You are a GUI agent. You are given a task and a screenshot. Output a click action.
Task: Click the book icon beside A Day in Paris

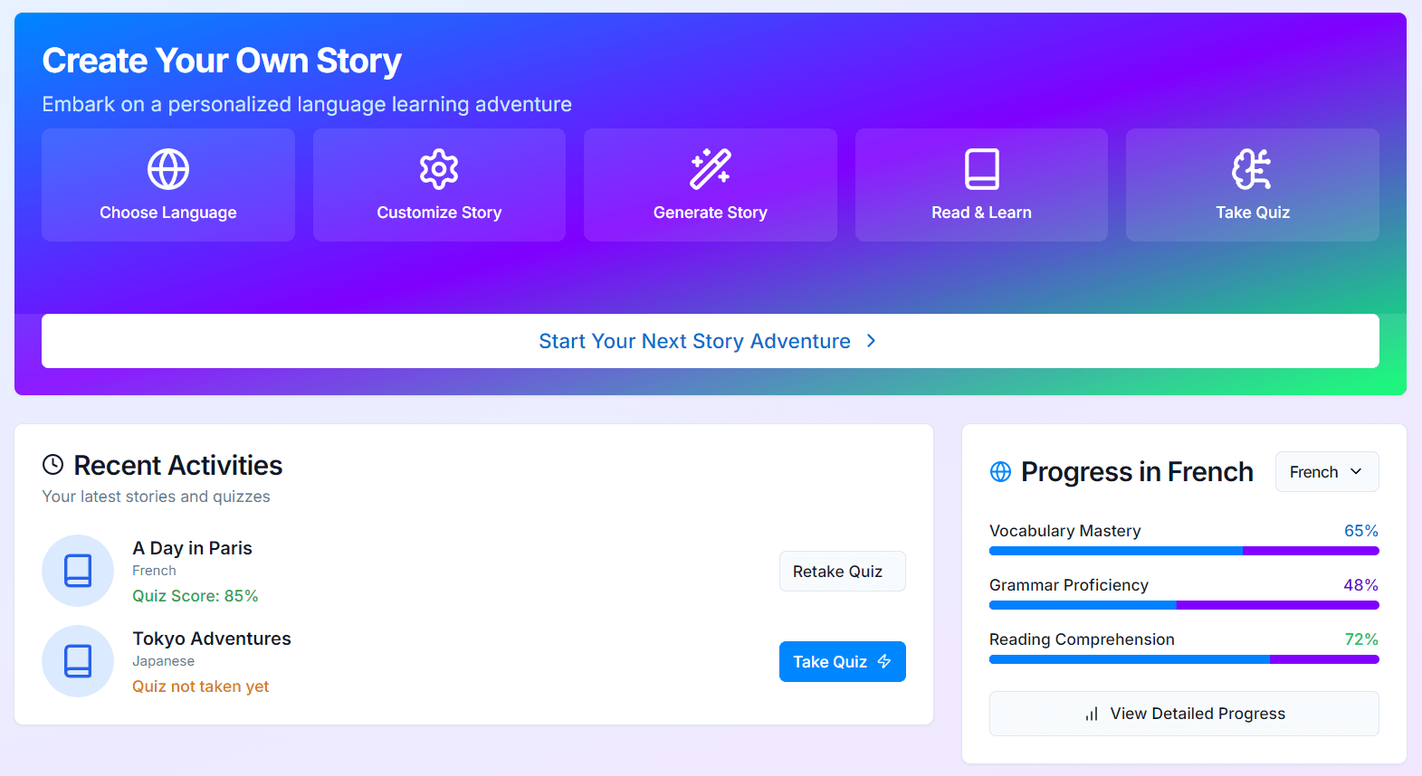[x=78, y=571]
